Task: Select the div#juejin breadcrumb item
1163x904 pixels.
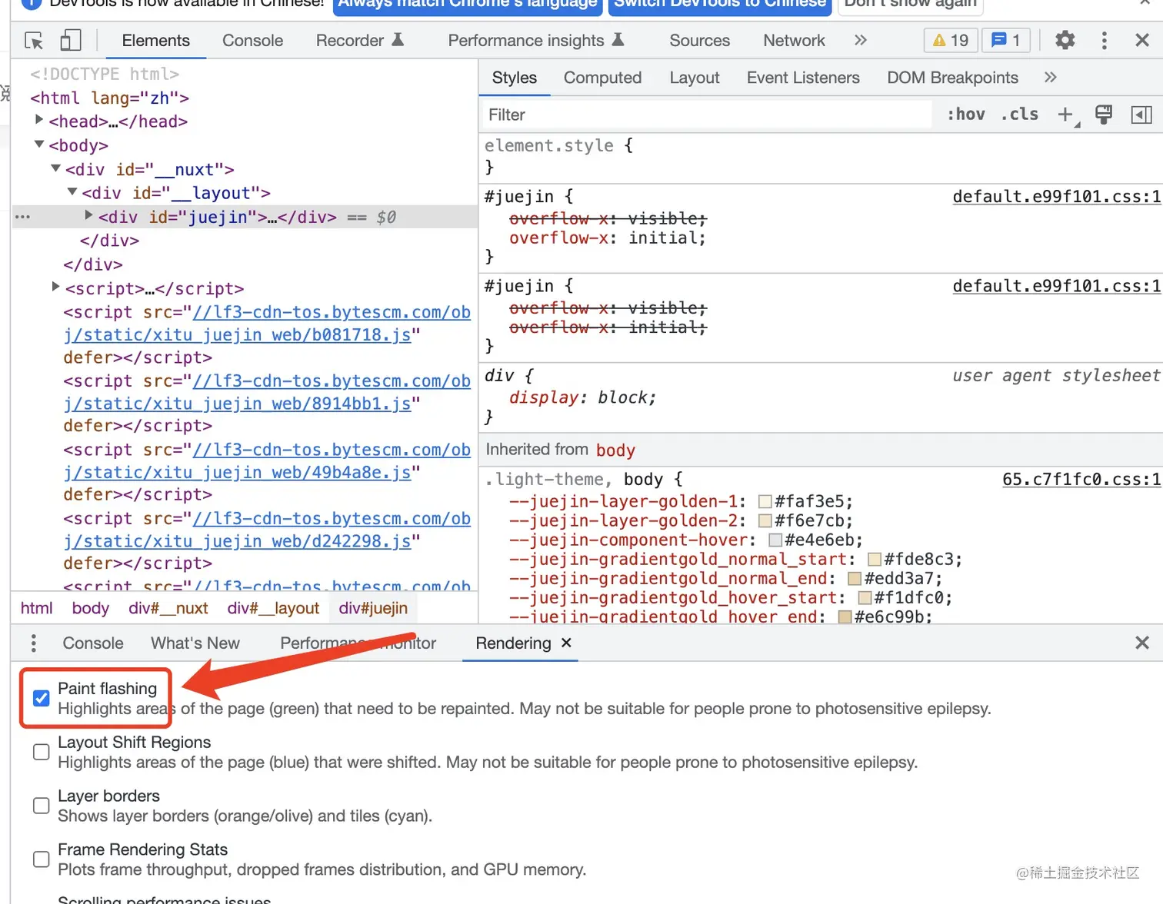Action: pos(373,608)
